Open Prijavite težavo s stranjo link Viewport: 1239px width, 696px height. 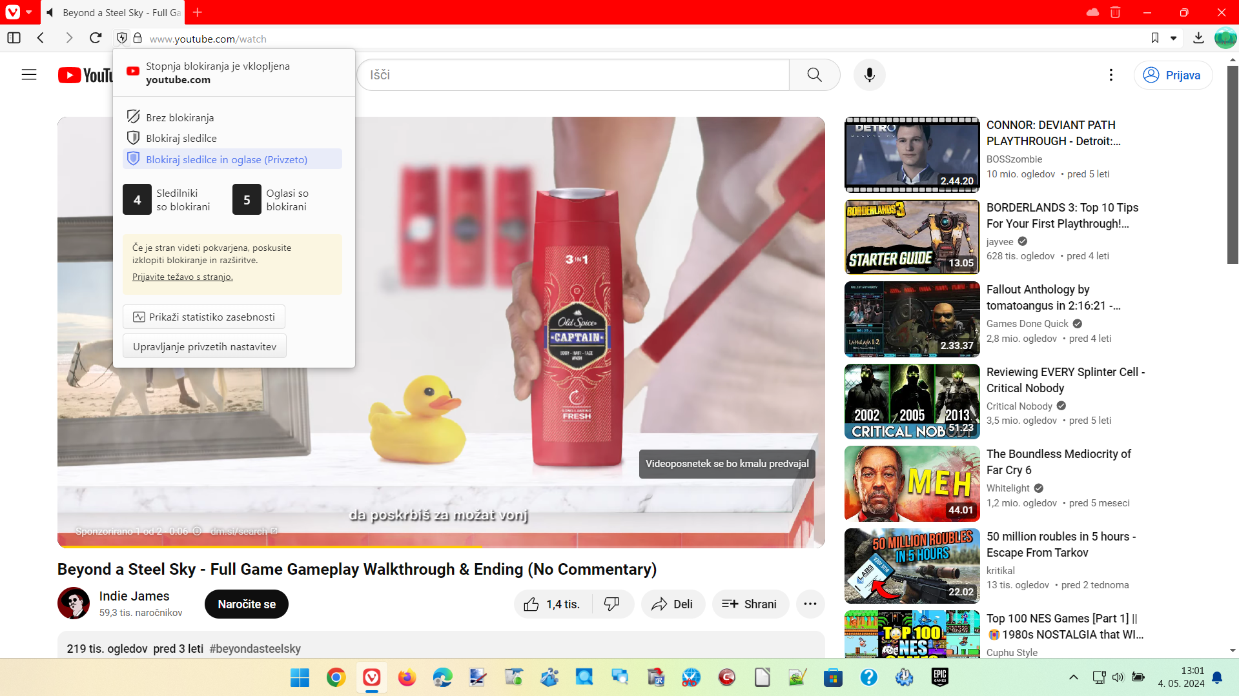pos(183,277)
